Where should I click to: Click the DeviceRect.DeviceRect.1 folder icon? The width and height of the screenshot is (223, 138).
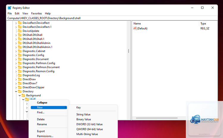coord(20,27)
